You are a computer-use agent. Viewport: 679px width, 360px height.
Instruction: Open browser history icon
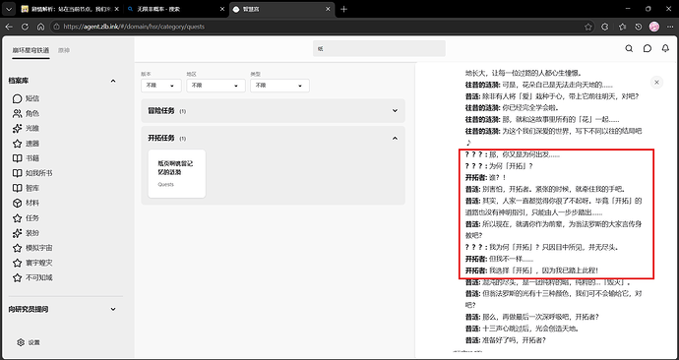pyautogui.click(x=639, y=27)
